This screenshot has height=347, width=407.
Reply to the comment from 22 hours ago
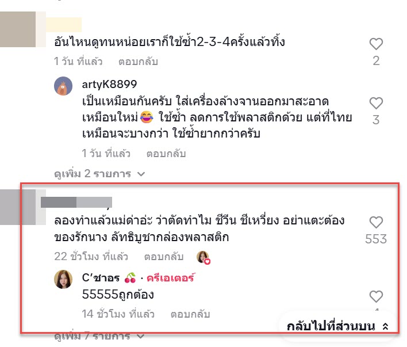[164, 257]
